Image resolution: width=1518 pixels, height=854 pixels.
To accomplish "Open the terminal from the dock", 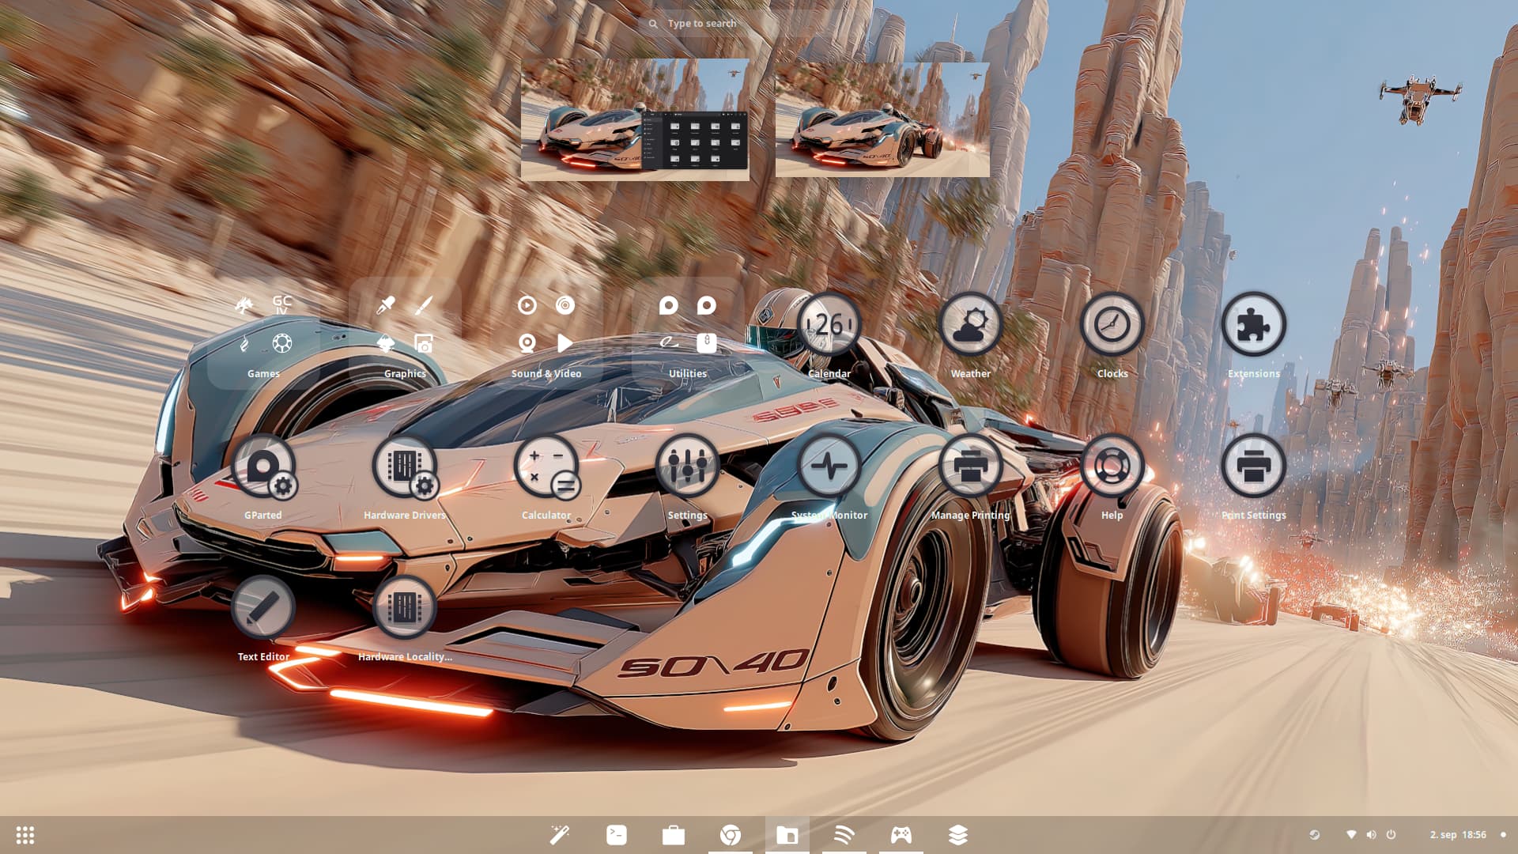I will (x=617, y=835).
